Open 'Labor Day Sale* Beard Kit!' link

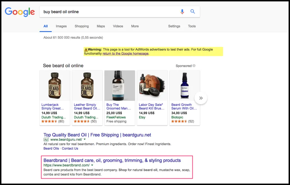[x=151, y=107]
